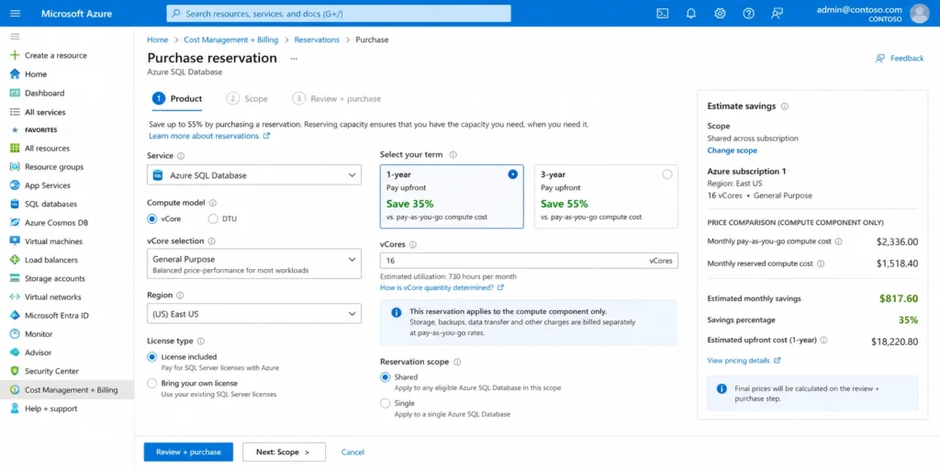The height and width of the screenshot is (470, 940).
Task: Focus the vCores quantity field
Action: [x=529, y=261]
